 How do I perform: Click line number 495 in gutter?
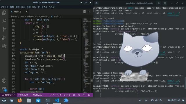pyautogui.click(x=14, y=56)
